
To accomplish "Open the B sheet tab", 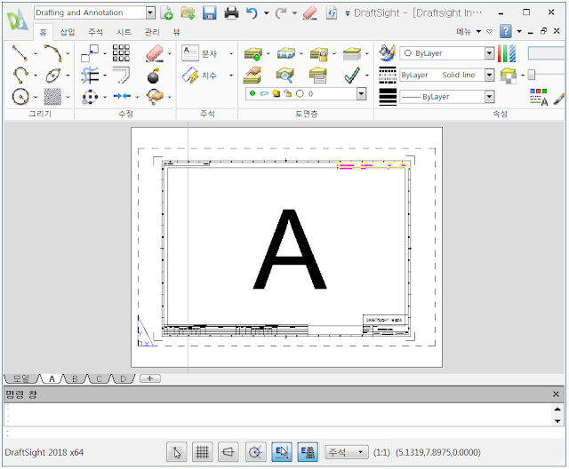I will click(x=75, y=378).
